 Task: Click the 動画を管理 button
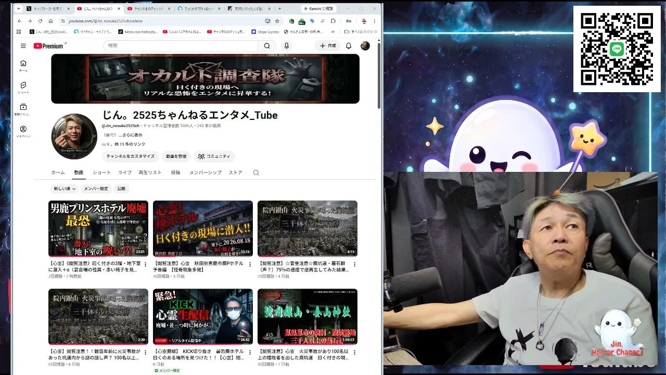click(x=176, y=156)
